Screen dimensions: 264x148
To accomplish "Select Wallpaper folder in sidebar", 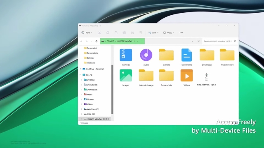I will point(90,63).
